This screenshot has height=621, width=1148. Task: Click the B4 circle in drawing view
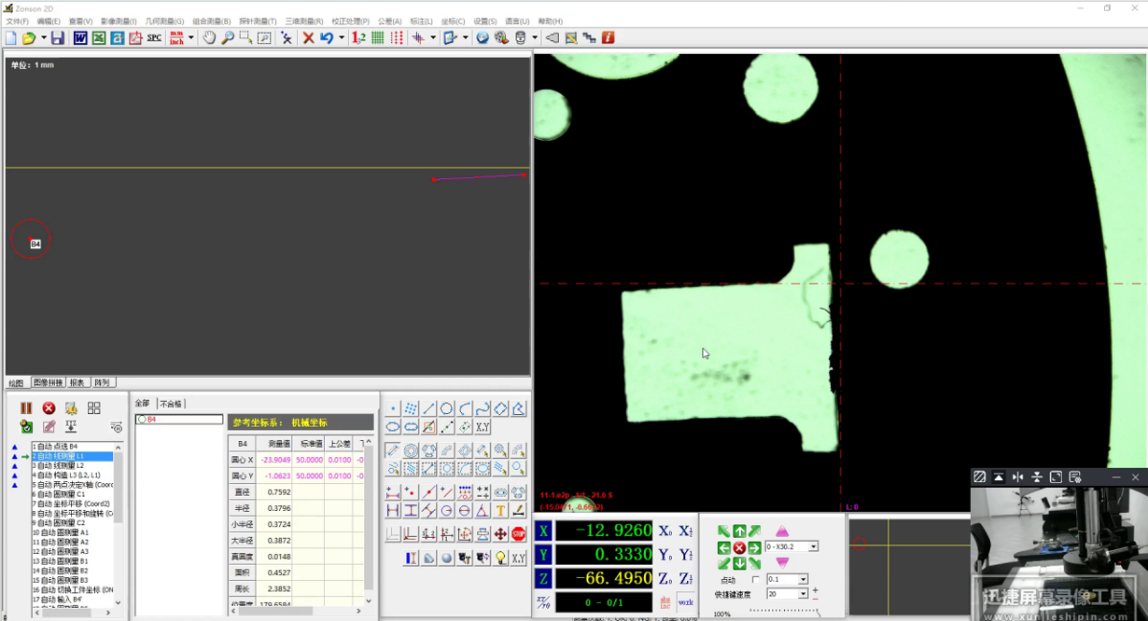[x=31, y=240]
